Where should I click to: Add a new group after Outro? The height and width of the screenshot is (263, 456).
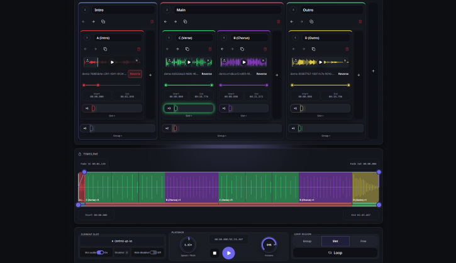point(374,71)
